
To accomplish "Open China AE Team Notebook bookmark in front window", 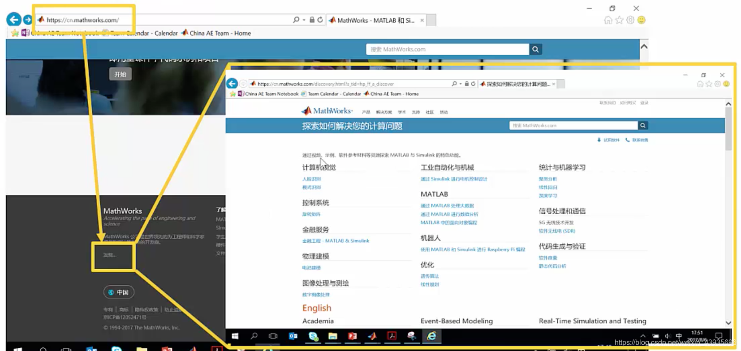I will pos(268,94).
